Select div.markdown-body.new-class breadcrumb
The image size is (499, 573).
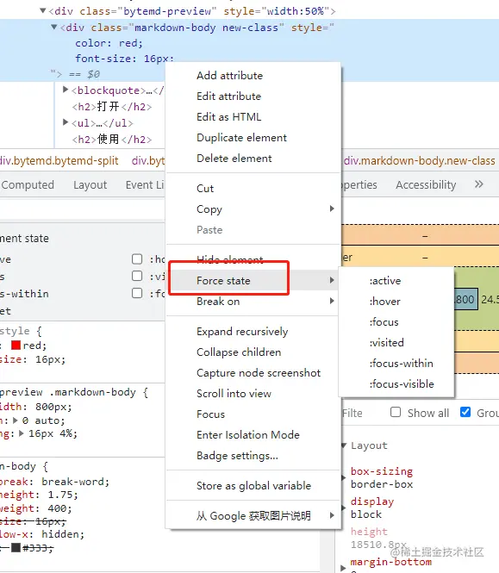click(x=419, y=161)
